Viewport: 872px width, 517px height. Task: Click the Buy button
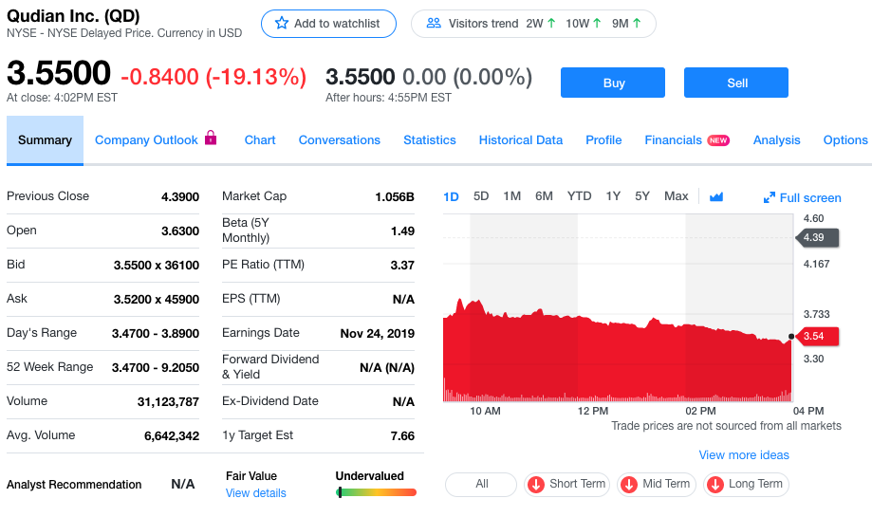[613, 83]
